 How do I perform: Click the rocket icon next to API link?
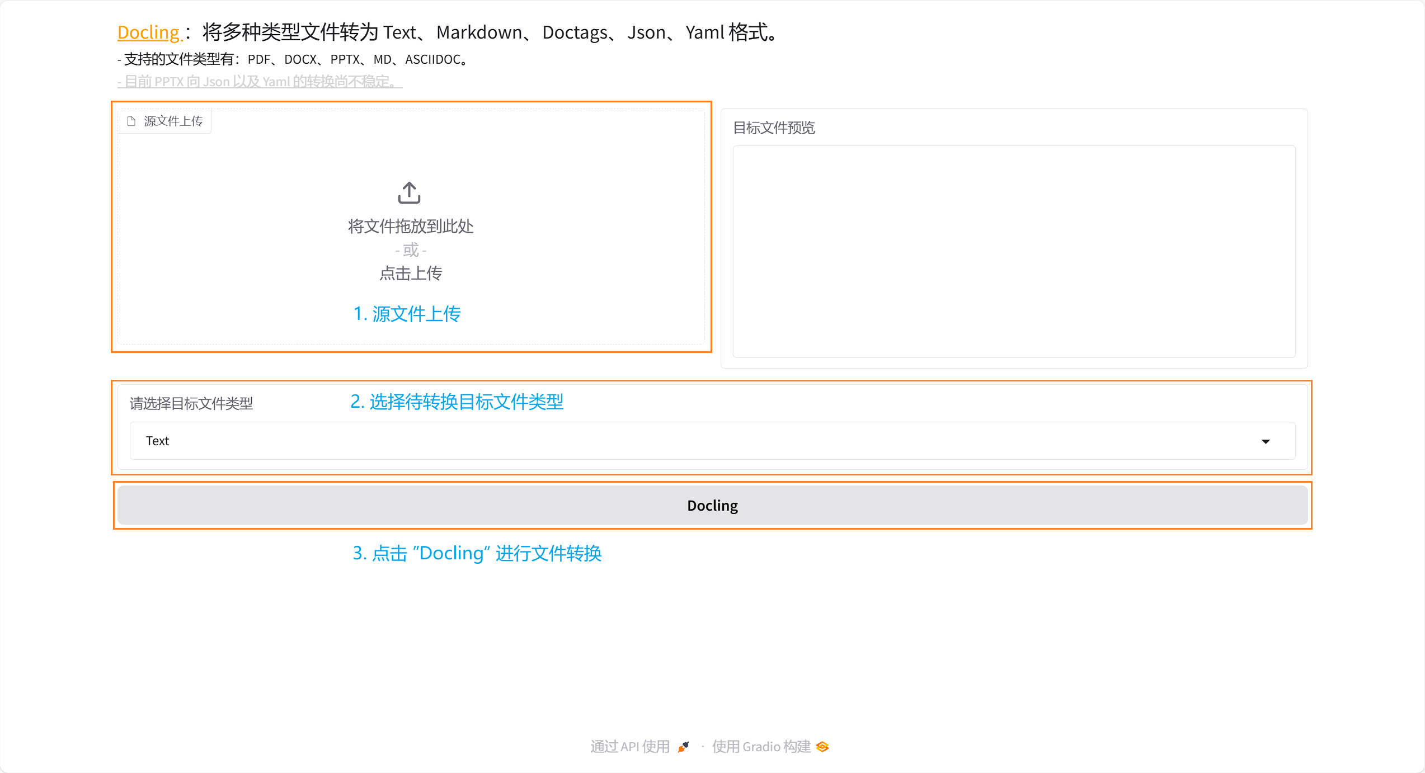click(x=684, y=747)
